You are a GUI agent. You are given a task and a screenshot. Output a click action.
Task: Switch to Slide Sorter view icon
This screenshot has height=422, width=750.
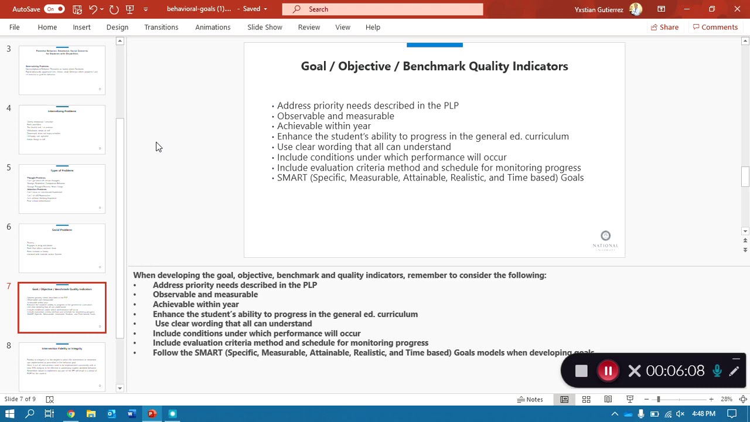click(586, 399)
